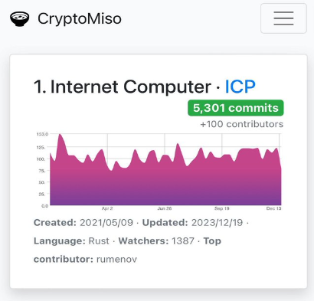The image size is (314, 301).
Task: Click the 0.0 y-axis baseline value
Action: point(44,206)
